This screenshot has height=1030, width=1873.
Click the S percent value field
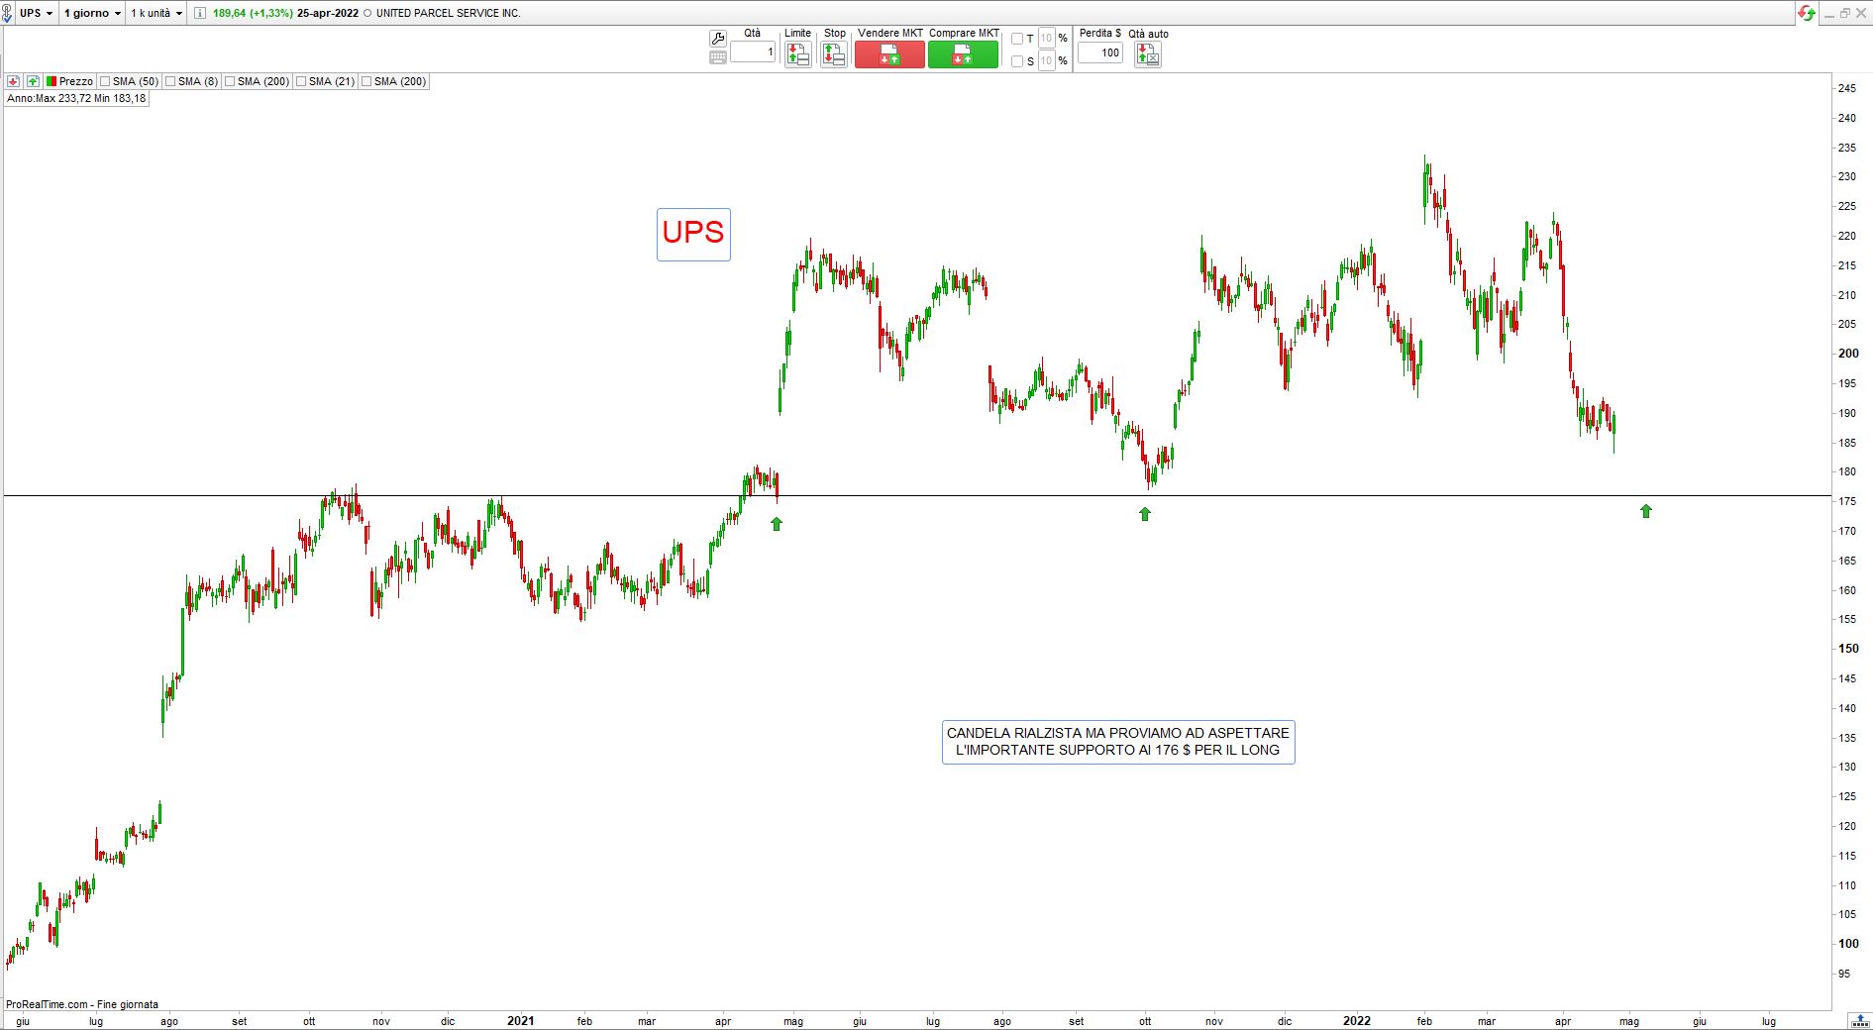pyautogui.click(x=1047, y=61)
